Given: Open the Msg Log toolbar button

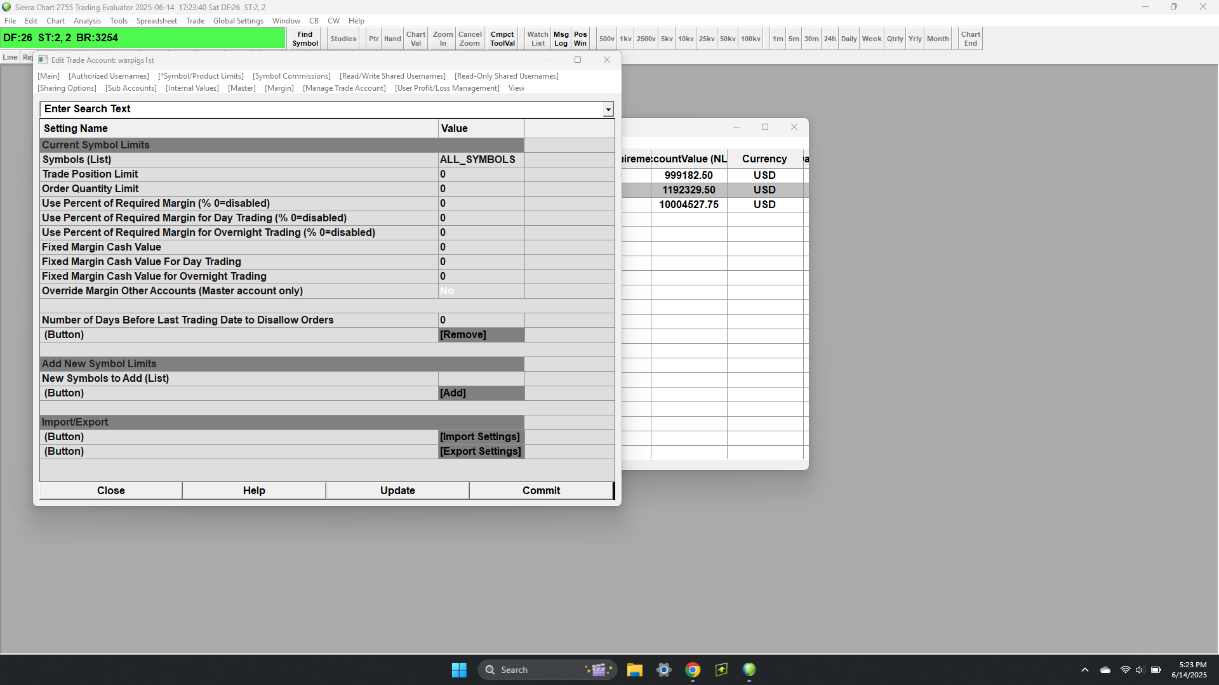Looking at the screenshot, I should [x=561, y=39].
